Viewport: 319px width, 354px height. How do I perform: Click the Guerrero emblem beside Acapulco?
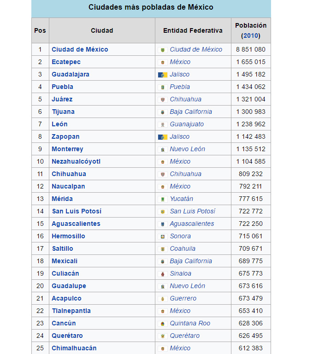pos(163,299)
